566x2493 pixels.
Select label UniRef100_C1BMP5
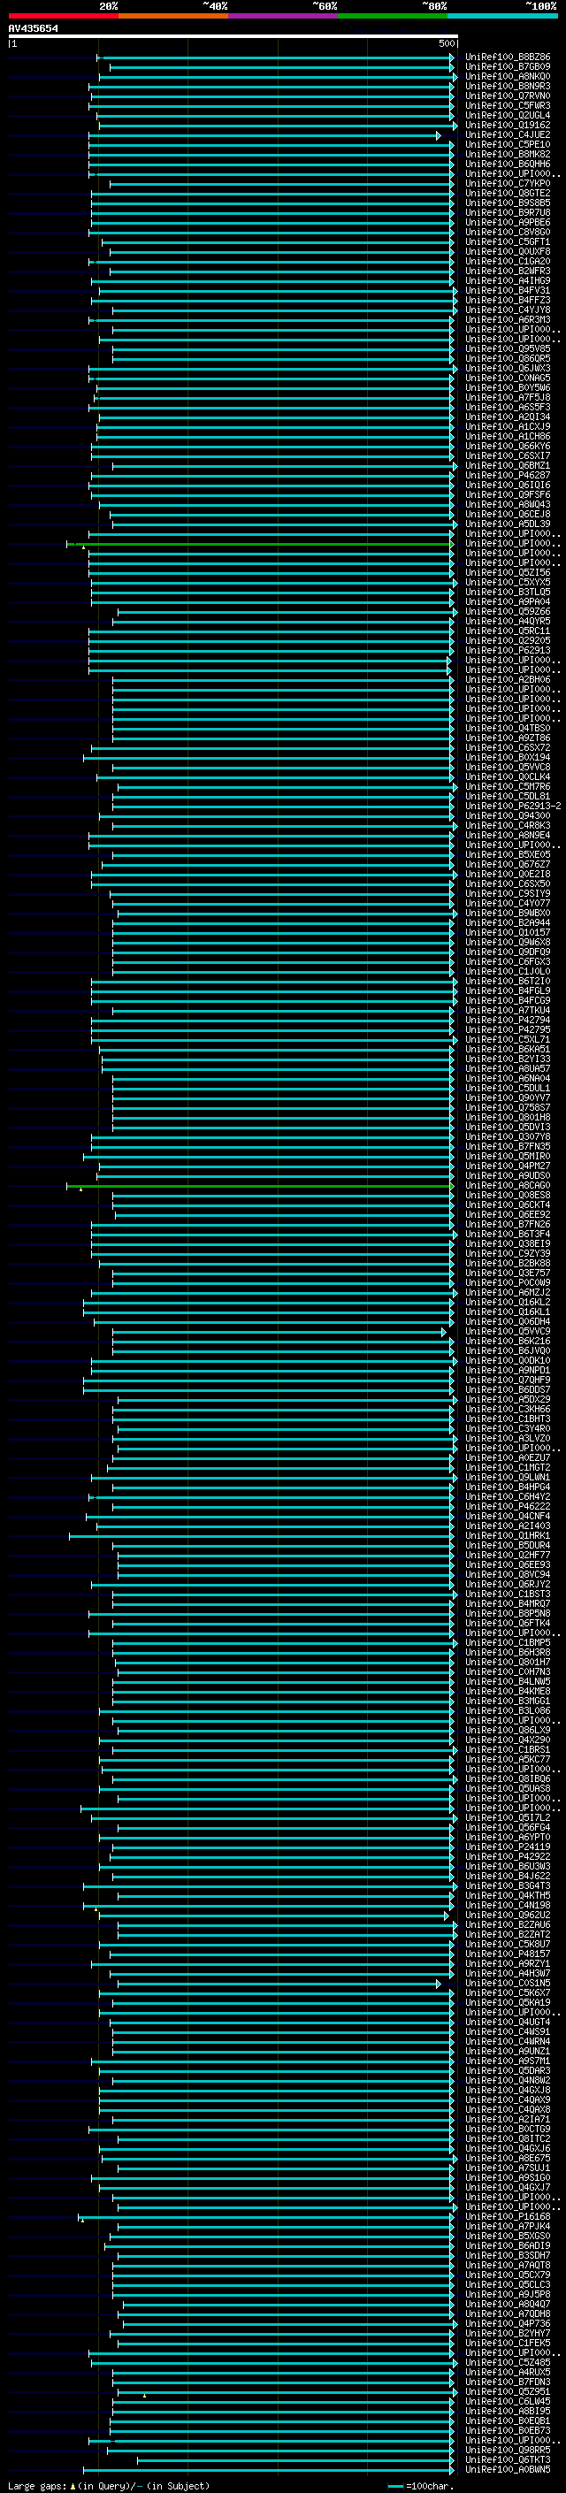point(508,1642)
